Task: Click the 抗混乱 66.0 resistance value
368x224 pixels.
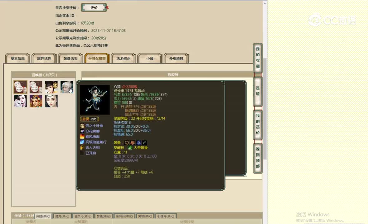Action: (132, 130)
